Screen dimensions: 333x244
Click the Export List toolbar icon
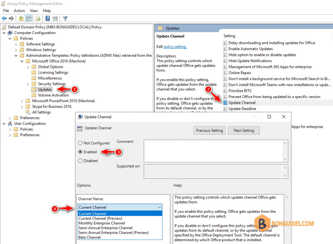click(38, 19)
